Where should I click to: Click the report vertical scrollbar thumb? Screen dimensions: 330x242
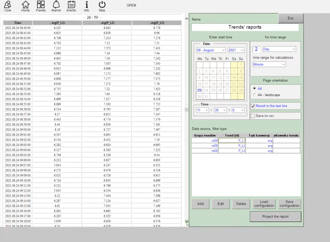coord(187,110)
